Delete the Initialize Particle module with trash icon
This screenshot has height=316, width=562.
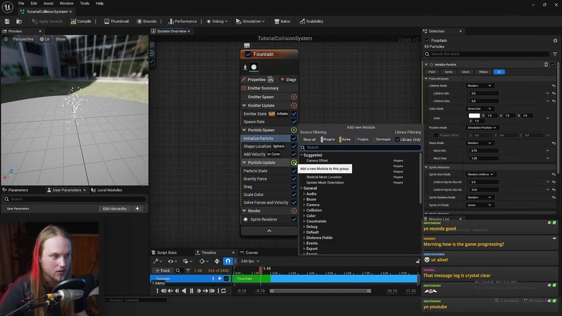[546, 65]
